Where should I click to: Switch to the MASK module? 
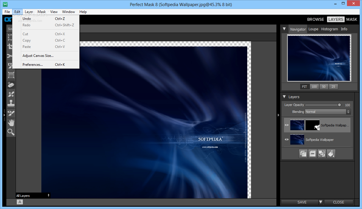352,19
